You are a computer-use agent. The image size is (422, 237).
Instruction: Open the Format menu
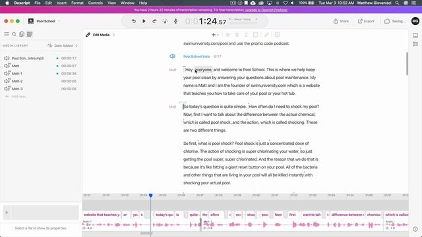[x=77, y=3]
